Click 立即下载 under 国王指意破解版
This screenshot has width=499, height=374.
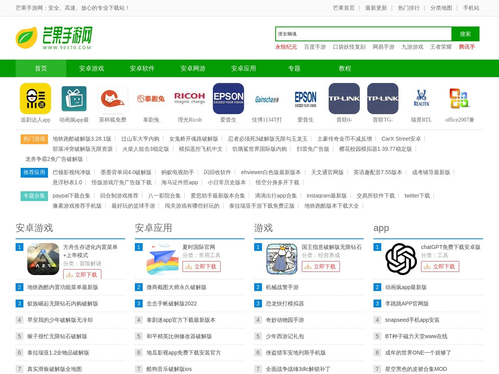pyautogui.click(x=321, y=266)
